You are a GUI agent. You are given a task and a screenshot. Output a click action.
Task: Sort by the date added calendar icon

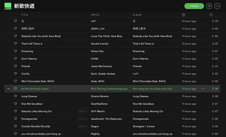[183, 15]
